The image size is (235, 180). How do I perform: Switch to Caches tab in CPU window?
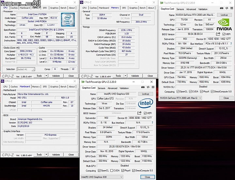(x=14, y=8)
